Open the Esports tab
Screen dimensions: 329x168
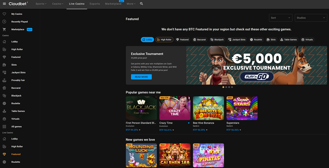pyautogui.click(x=95, y=4)
